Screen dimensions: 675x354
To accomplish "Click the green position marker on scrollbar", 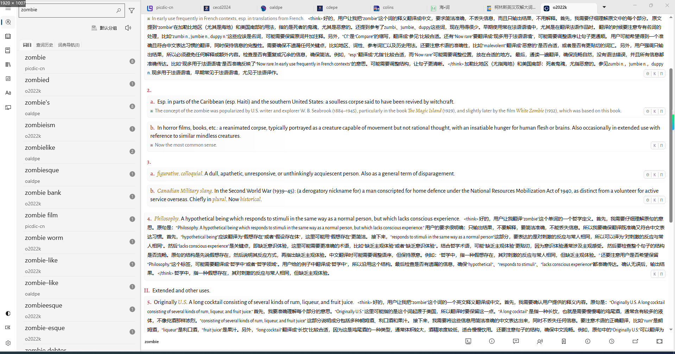I will pyautogui.click(x=673, y=122).
